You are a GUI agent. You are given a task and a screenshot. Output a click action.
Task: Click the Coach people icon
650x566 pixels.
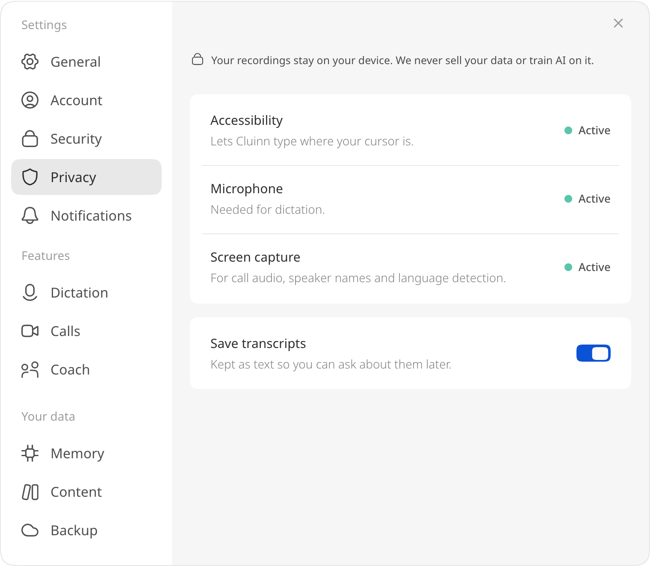[30, 370]
